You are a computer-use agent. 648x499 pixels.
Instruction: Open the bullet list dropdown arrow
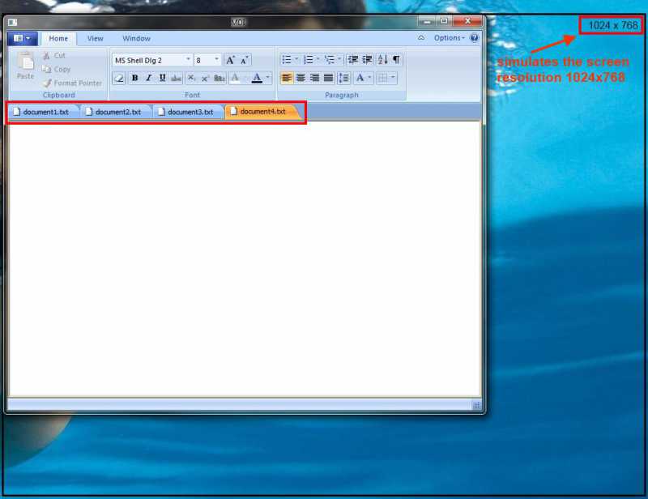[x=296, y=60]
